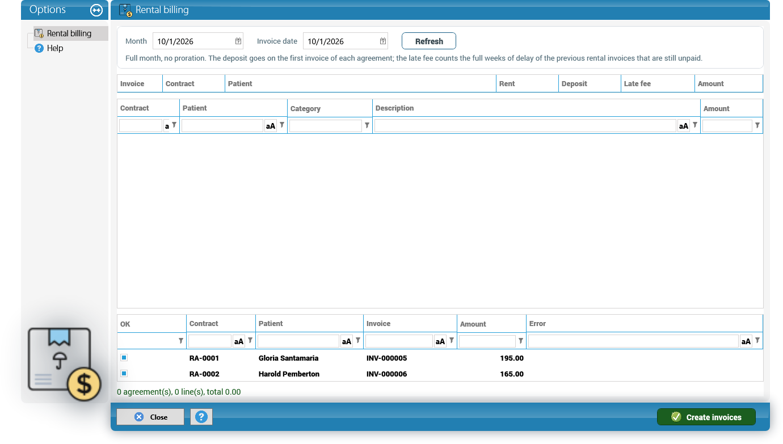
Task: Toggle case sensitivity on the results Invoice filter
Action: coord(440,341)
